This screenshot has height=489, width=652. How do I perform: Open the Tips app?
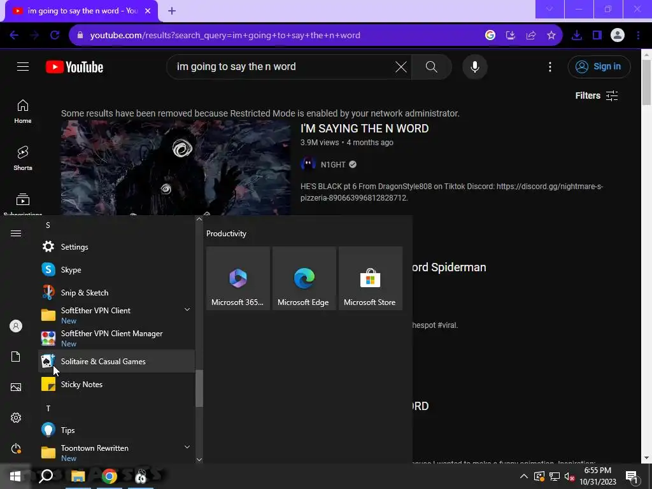(x=117, y=430)
